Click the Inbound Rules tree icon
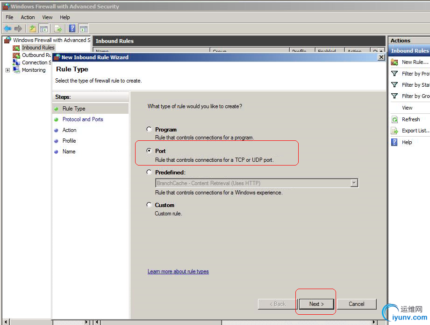The width and height of the screenshot is (430, 325). click(x=16, y=48)
